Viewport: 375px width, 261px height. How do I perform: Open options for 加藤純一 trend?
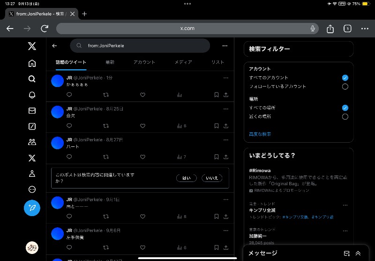tap(345, 231)
